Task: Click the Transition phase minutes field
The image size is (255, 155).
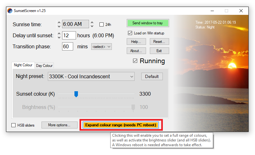Action: click(67, 46)
